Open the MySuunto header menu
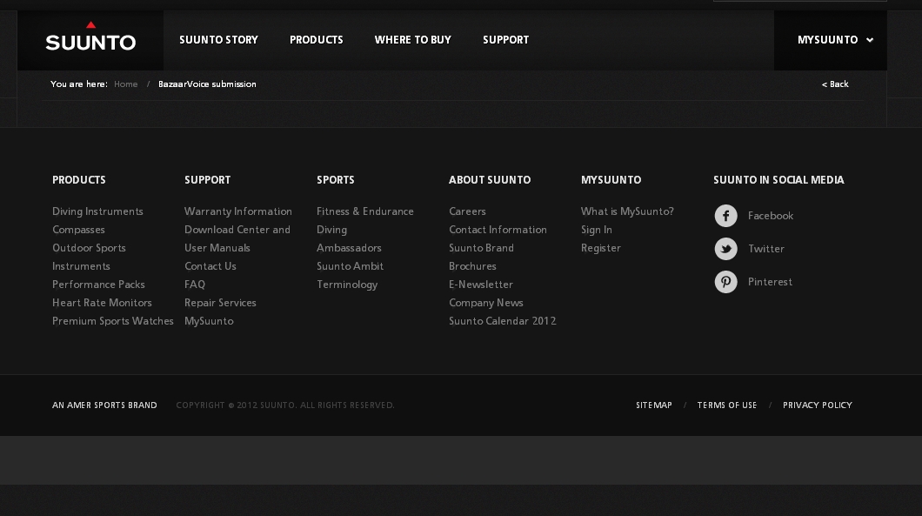 (x=827, y=40)
